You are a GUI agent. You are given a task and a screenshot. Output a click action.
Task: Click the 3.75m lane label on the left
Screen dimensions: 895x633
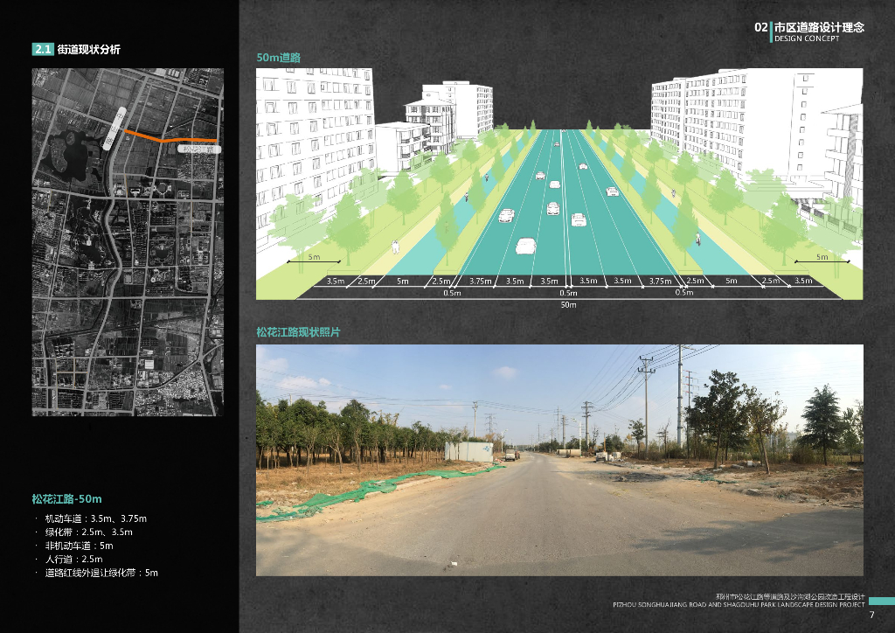[481, 281]
